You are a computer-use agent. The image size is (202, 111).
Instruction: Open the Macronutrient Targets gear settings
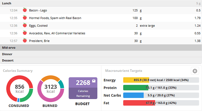195,71
